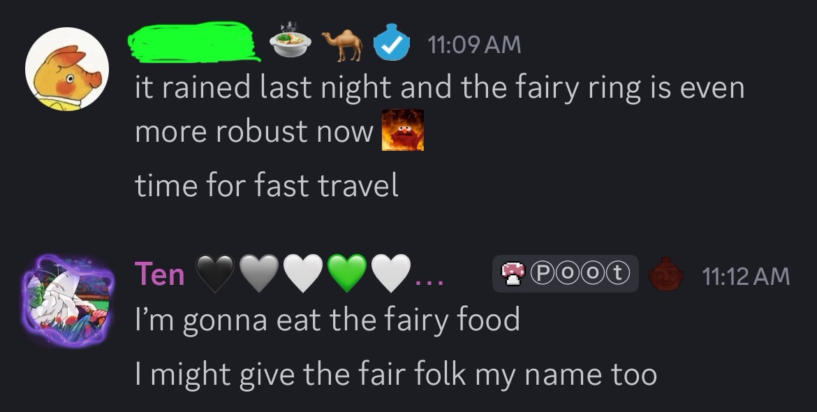The image size is (817, 412).
Task: Click the burning Elmo emoji
Action: tap(403, 130)
